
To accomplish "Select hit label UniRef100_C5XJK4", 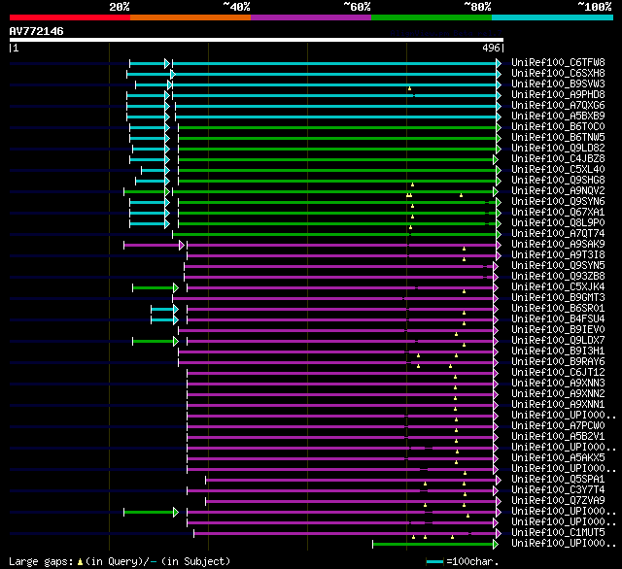I will [x=558, y=286].
